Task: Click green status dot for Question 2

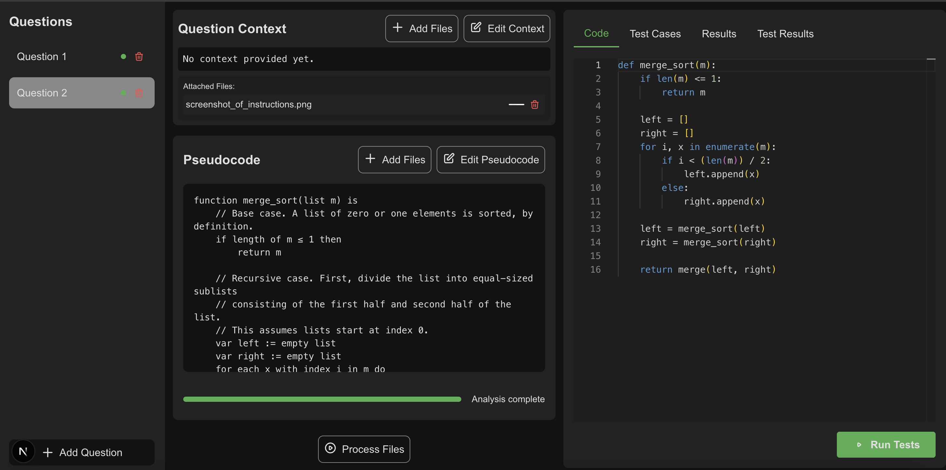Action: 123,93
